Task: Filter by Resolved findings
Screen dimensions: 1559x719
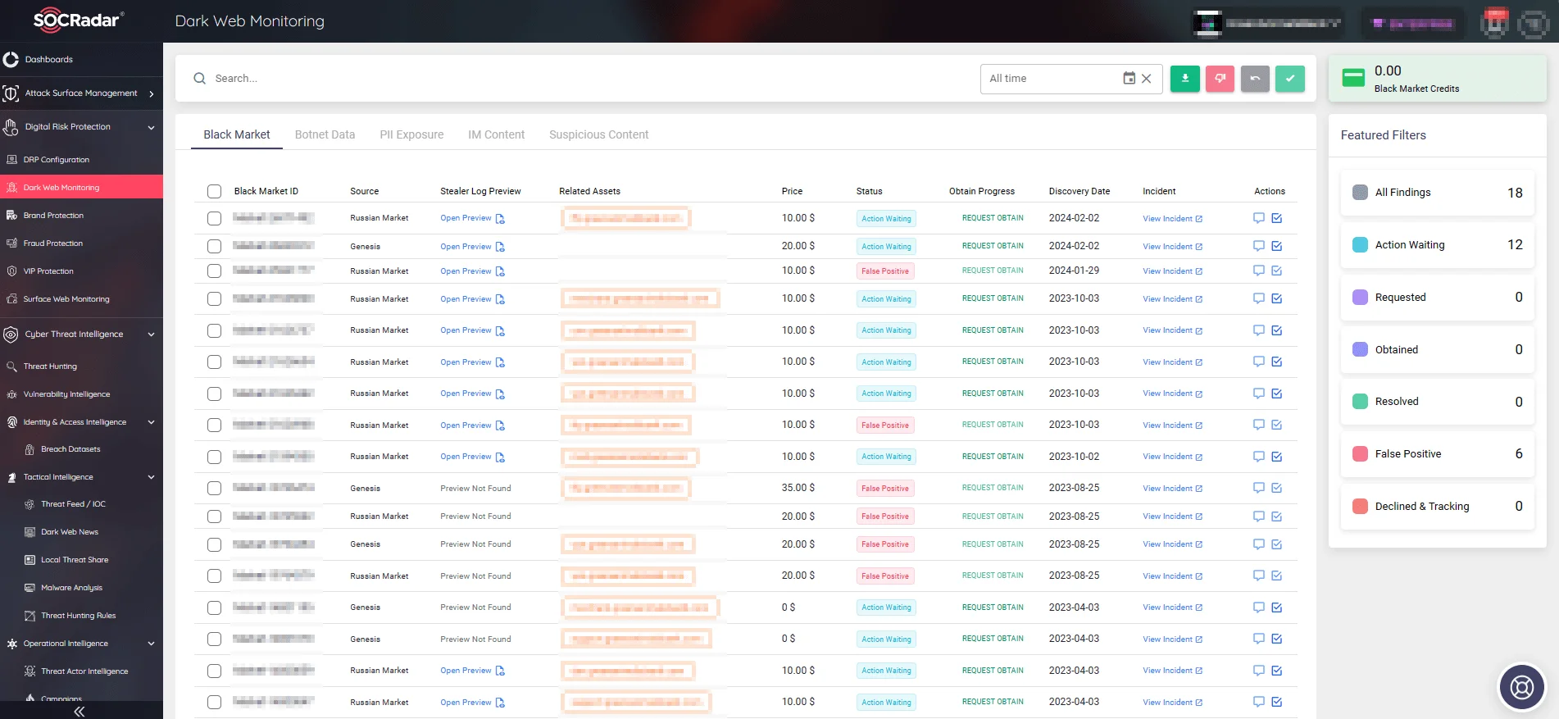Action: click(1437, 402)
